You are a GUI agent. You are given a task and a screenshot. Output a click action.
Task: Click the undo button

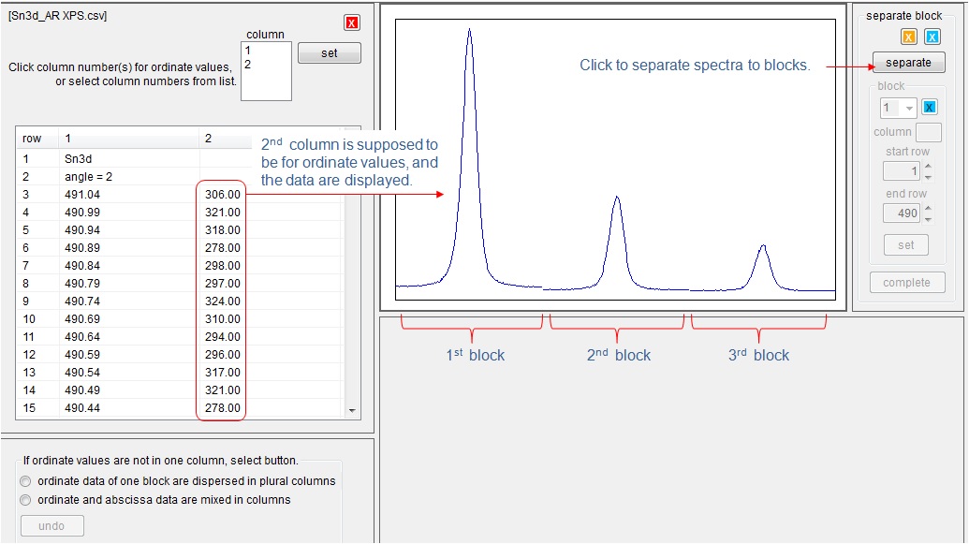tap(51, 526)
